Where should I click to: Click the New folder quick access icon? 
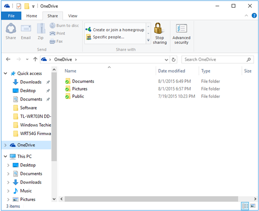click(27, 6)
